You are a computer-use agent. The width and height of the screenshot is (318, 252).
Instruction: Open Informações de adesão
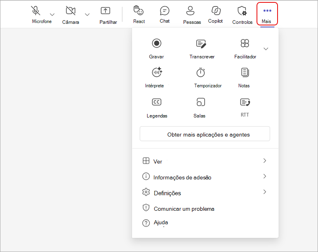click(205, 177)
